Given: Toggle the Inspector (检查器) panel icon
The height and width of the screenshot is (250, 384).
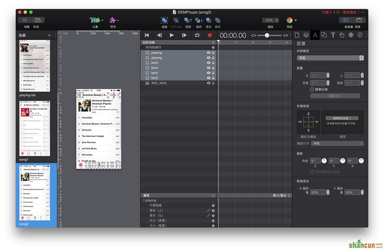Looking at the screenshot, I should 346,20.
